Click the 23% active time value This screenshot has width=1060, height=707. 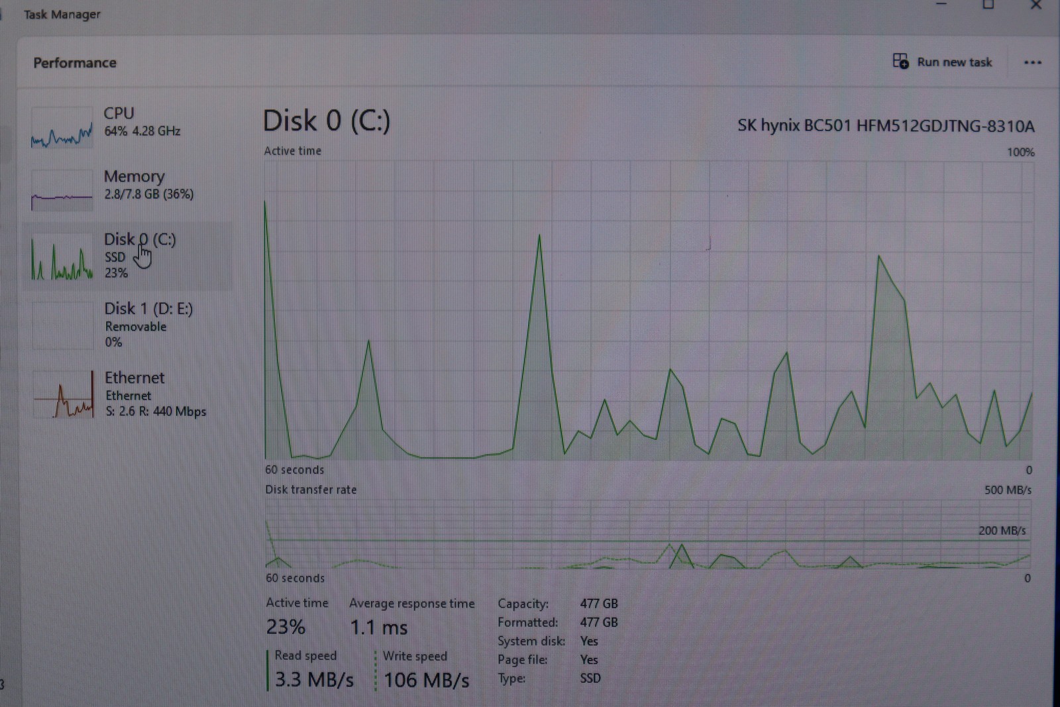pyautogui.click(x=286, y=627)
